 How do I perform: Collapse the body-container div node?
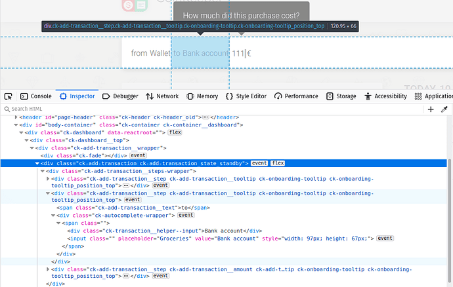point(16,125)
